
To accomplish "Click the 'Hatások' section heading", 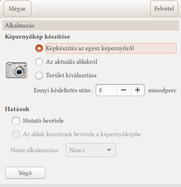I will [x=17, y=109].
